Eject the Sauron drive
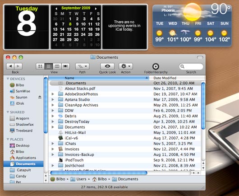Viewport: 239px width, 196px height. tap(40, 97)
